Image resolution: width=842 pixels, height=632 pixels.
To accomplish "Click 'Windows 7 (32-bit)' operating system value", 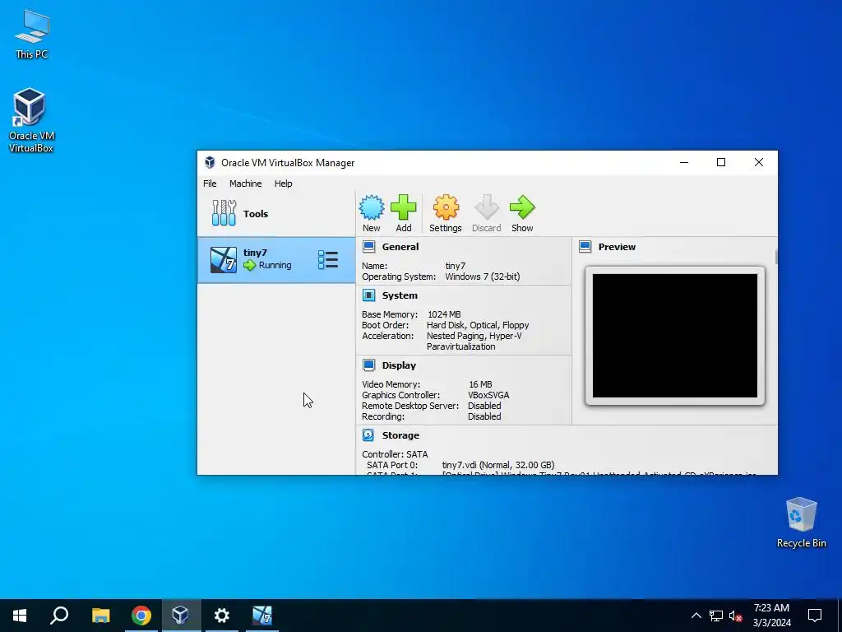I will tap(482, 276).
